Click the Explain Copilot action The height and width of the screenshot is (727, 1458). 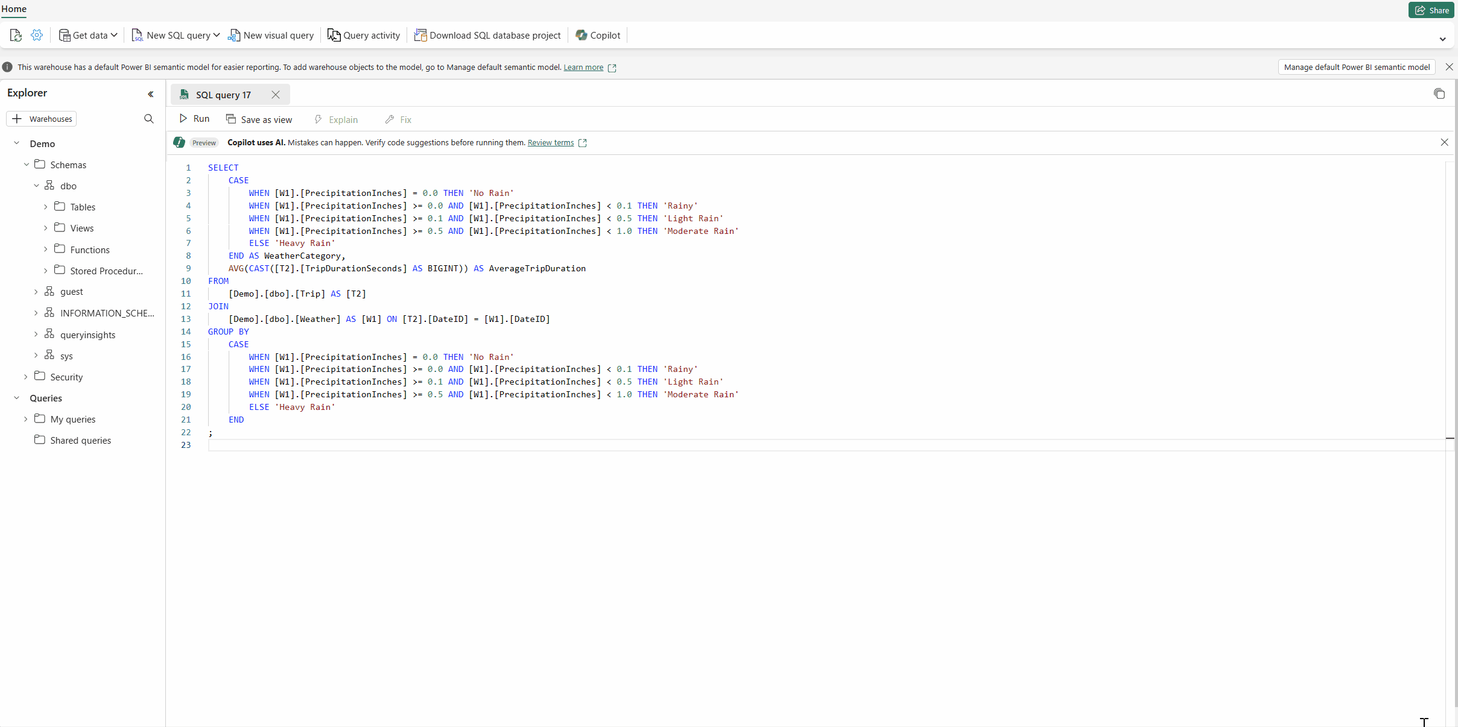[x=335, y=119]
